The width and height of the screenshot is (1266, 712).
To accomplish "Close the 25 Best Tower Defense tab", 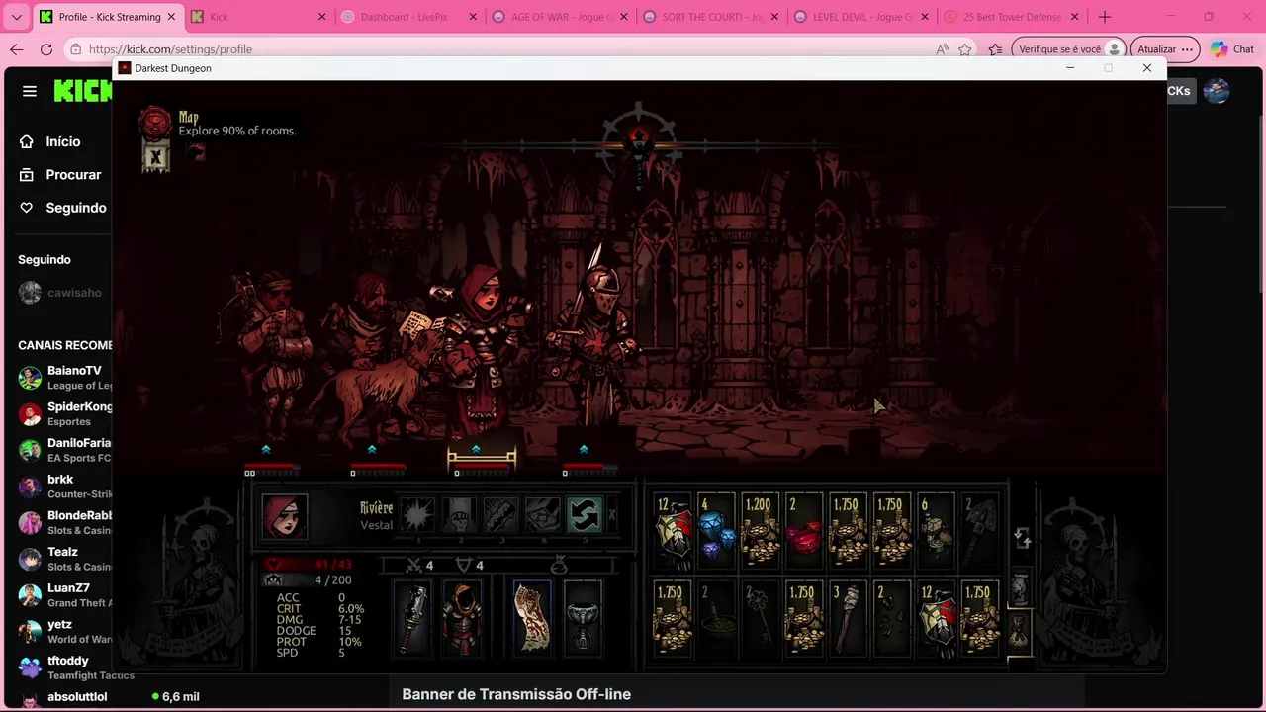I will coord(1074,17).
